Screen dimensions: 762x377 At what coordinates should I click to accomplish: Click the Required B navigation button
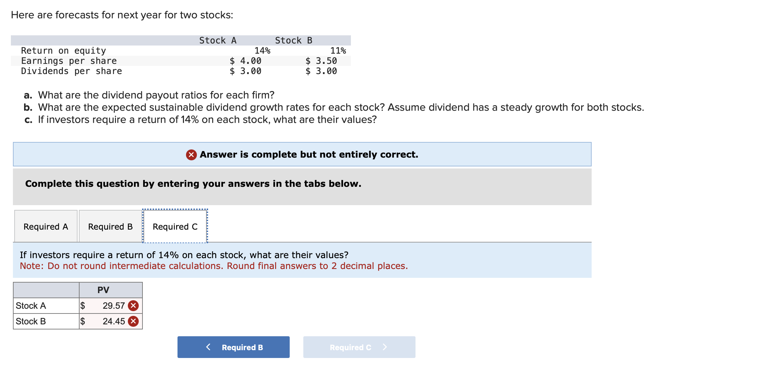[234, 347]
